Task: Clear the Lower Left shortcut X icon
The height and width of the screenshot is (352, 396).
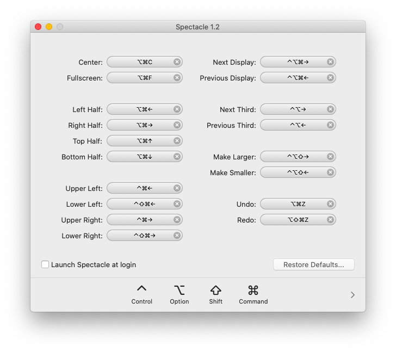Action: [177, 204]
